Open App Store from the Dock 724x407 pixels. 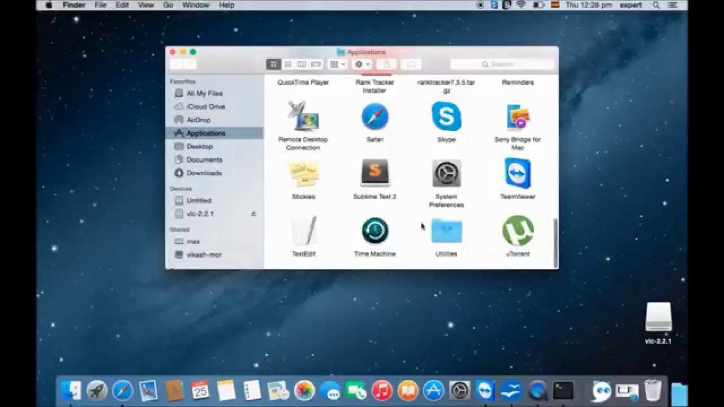(x=434, y=390)
